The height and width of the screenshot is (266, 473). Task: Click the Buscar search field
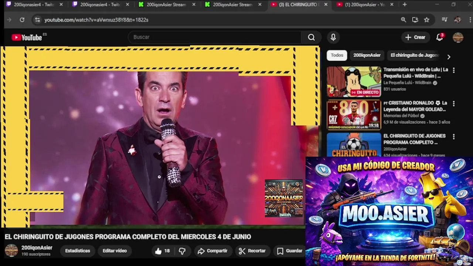214,37
